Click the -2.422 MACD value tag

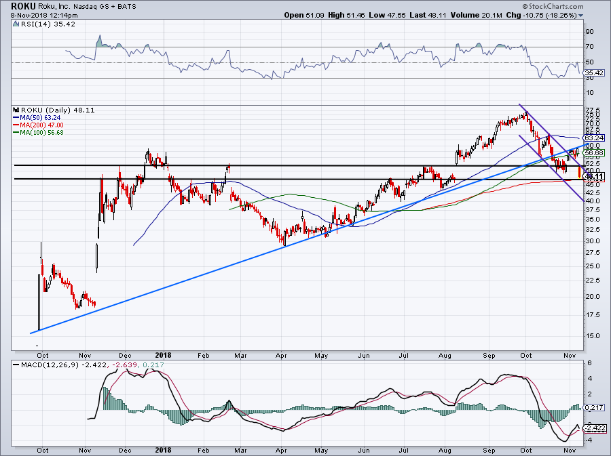[594, 428]
